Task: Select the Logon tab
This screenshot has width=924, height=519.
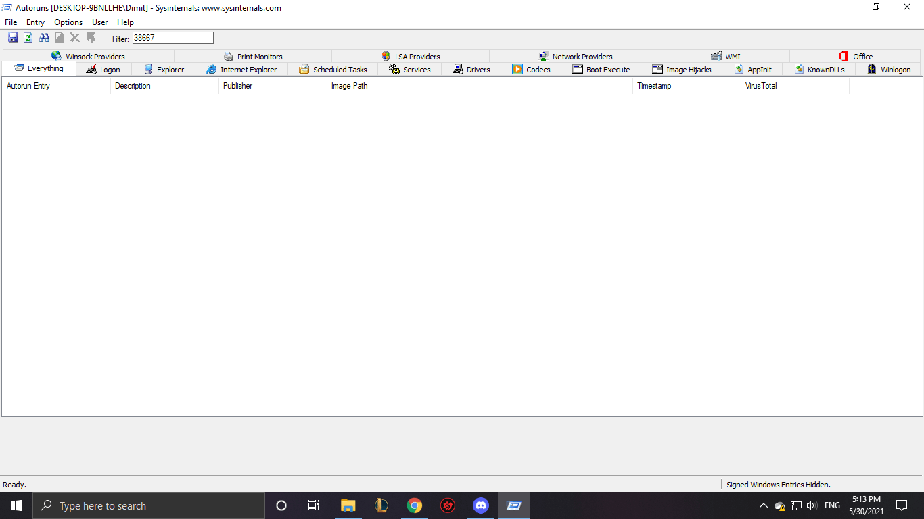Action: click(103, 69)
